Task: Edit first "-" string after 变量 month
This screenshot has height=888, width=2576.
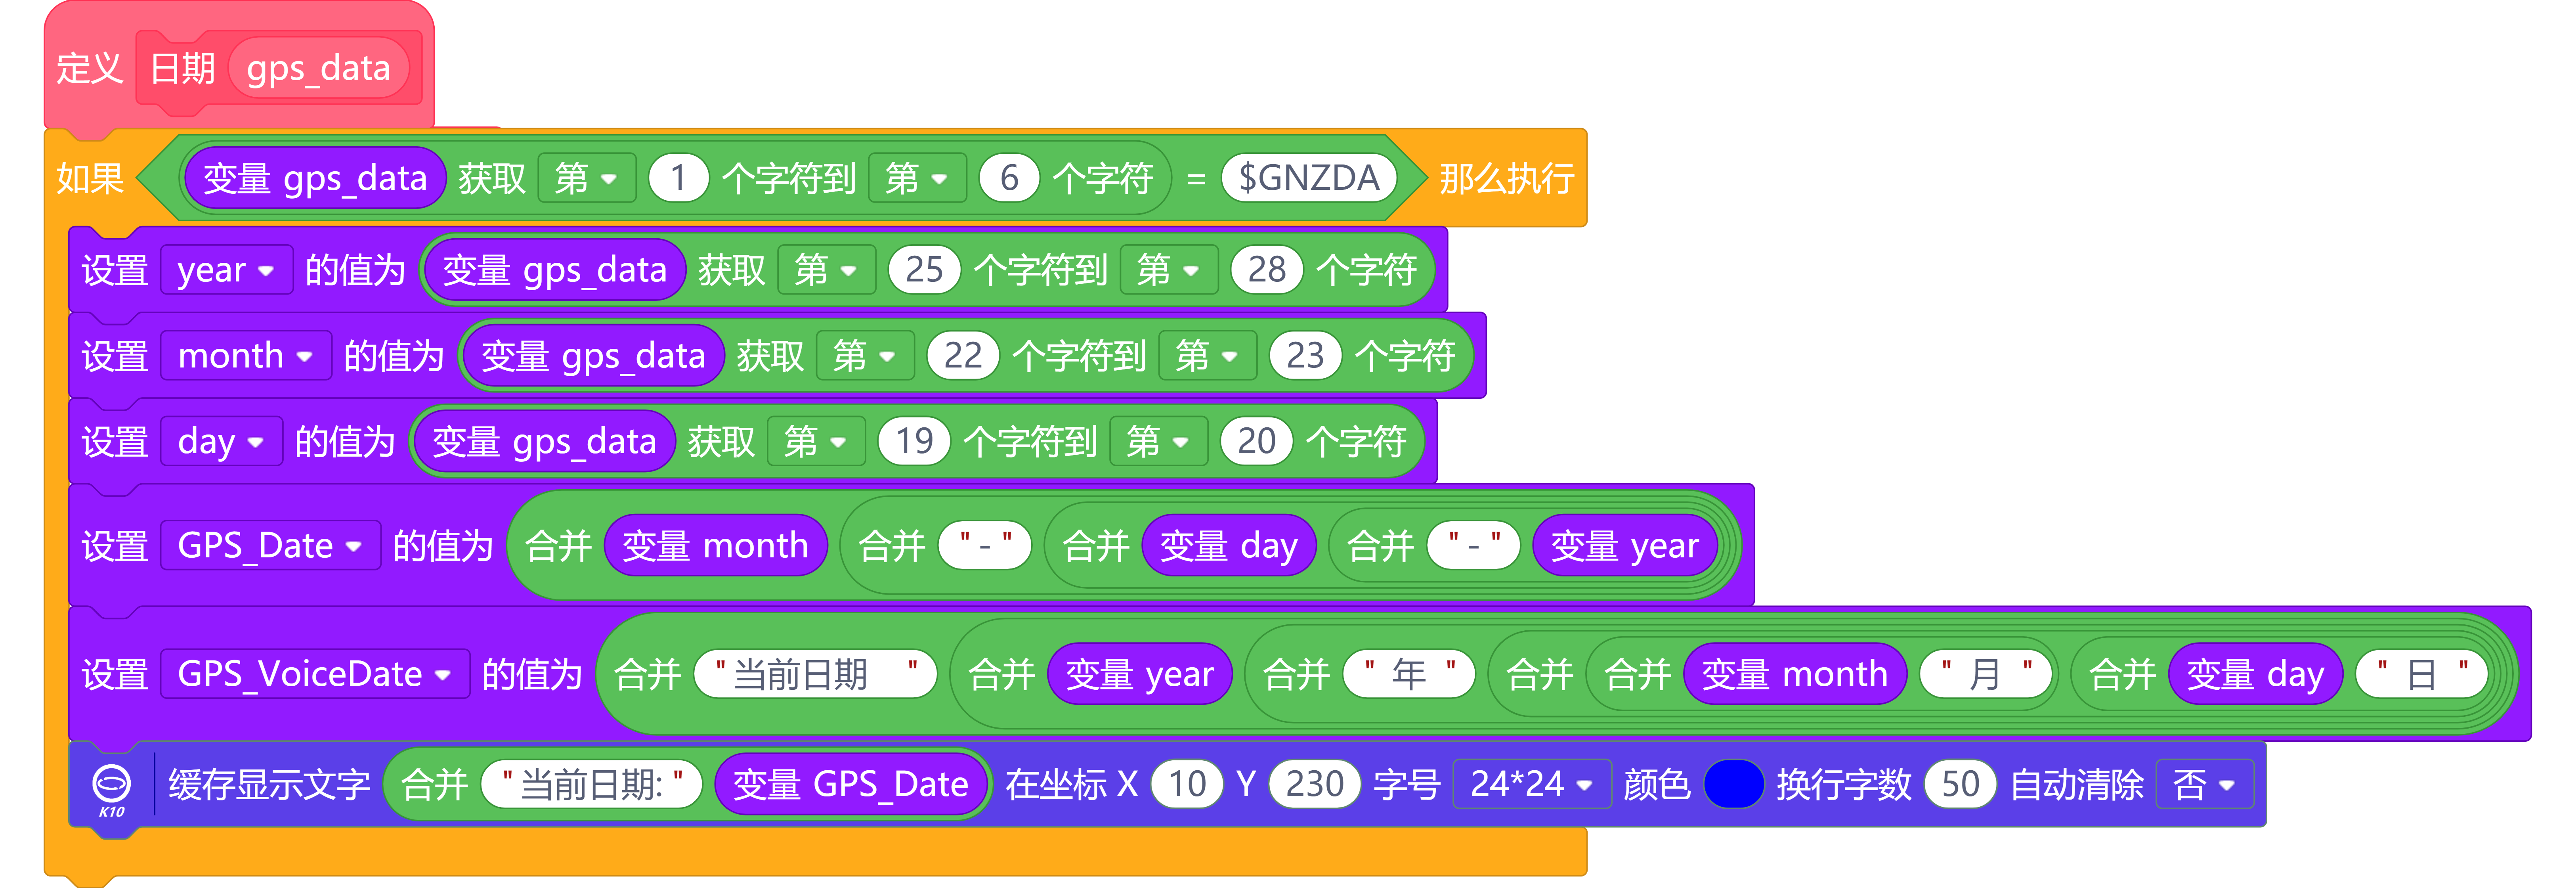Action: [x=985, y=546]
